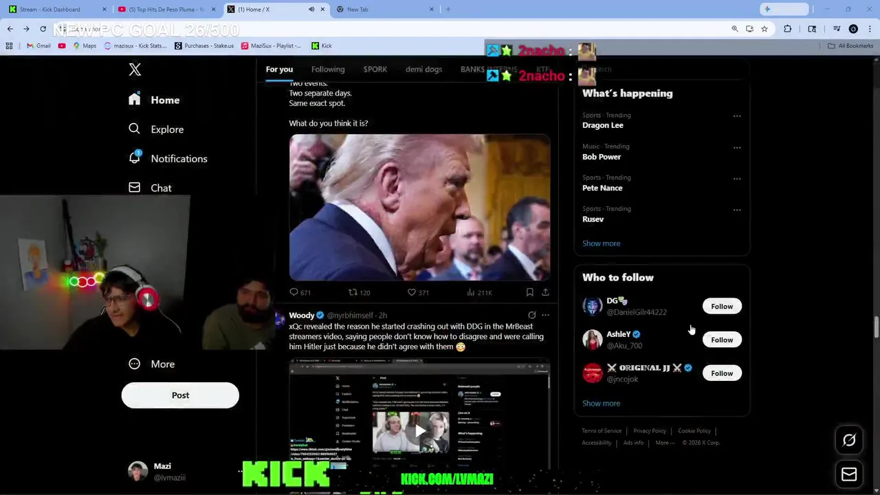Like the tweet with 371 likes
880x495 pixels.
coord(418,292)
